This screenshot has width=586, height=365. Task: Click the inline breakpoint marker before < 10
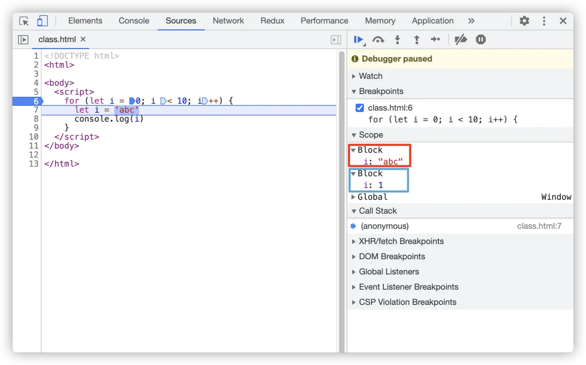pos(163,101)
